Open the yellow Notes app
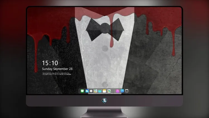Screen dimensions: 209x118 pyautogui.click(x=104, y=91)
